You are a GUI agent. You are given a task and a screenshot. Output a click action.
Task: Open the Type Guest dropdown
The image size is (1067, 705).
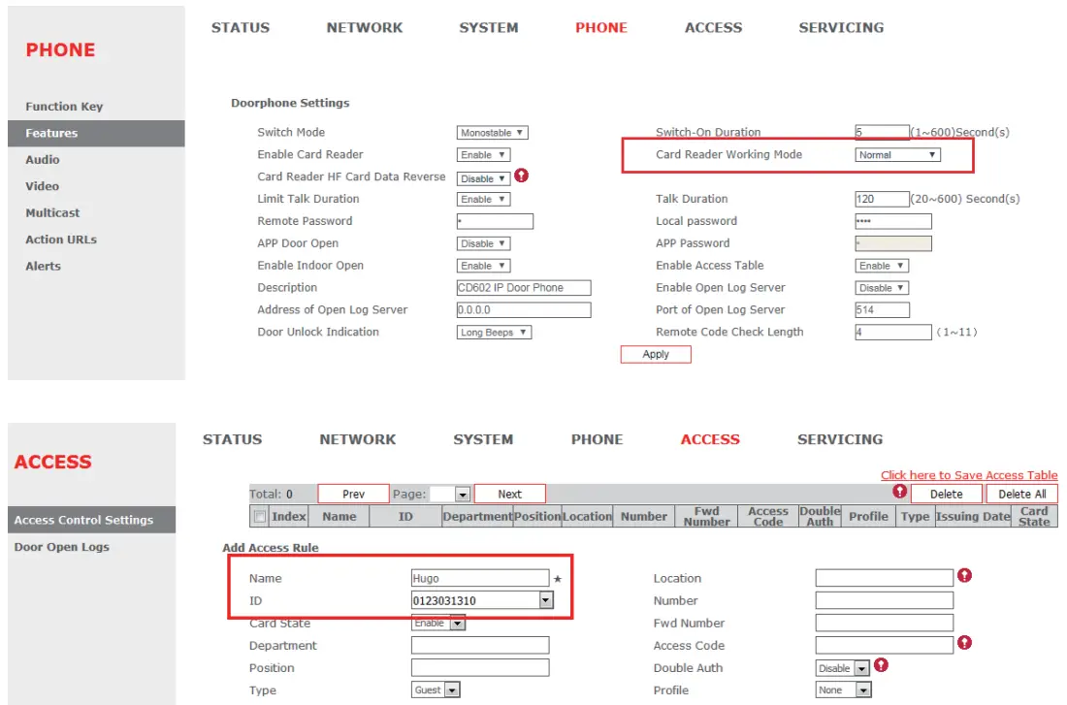[x=436, y=690]
